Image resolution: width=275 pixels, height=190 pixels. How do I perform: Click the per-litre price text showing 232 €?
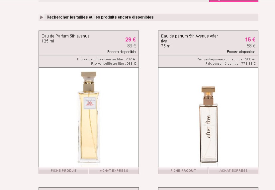[x=106, y=59]
